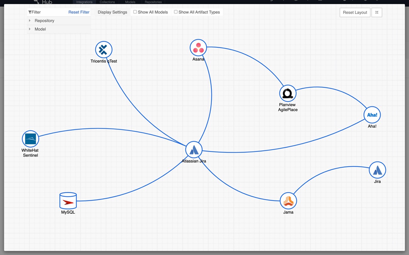Enable the Show All Models checkbox
409x255 pixels.
135,12
